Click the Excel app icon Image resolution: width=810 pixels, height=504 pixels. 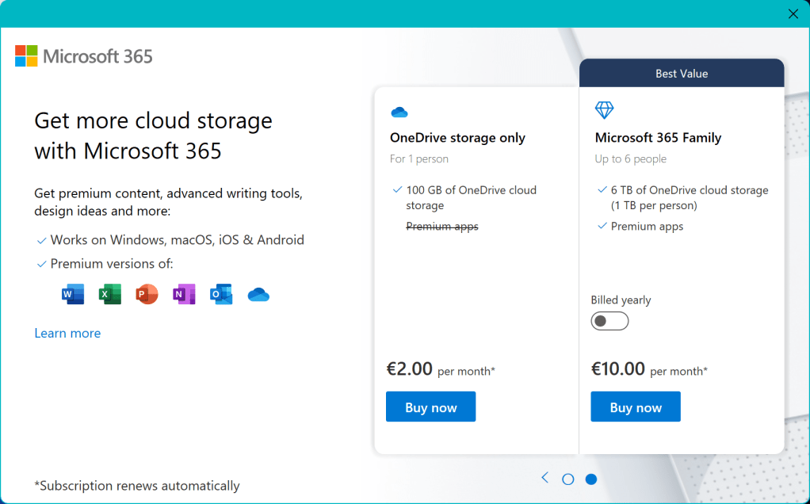point(109,295)
